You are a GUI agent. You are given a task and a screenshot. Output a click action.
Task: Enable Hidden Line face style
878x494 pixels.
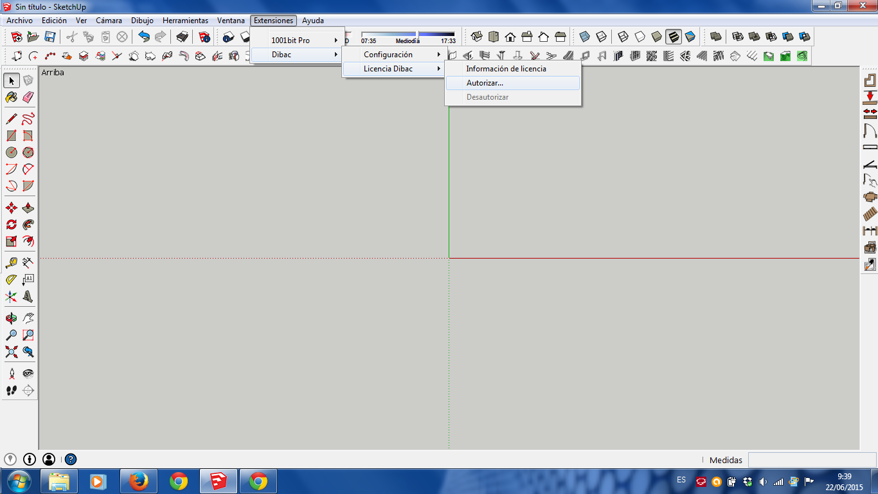coord(640,37)
